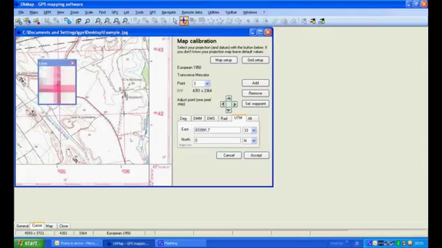442x248 pixels.
Task: Click the Remove point button
Action: point(255,93)
